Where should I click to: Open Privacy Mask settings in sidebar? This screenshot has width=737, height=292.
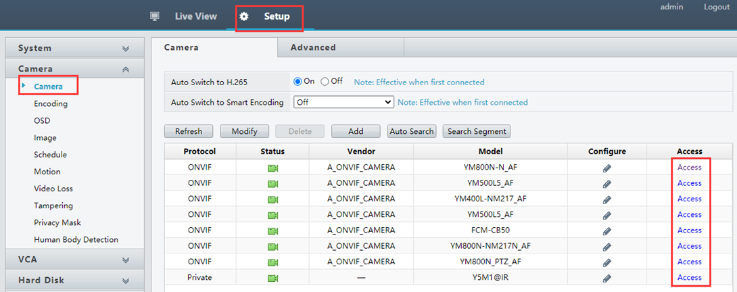coord(57,222)
